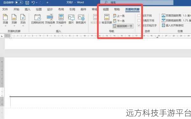Edit 页脚底端距离 footer distance value
The image size is (191, 119).
(187, 20)
